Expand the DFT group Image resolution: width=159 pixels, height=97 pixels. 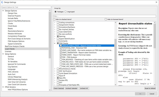55,83
